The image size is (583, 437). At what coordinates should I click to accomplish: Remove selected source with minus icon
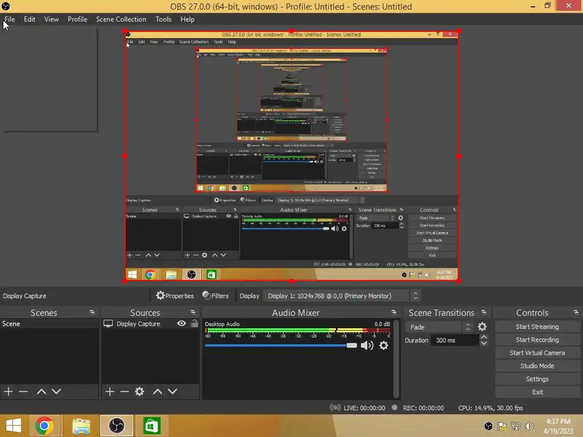[x=125, y=391]
